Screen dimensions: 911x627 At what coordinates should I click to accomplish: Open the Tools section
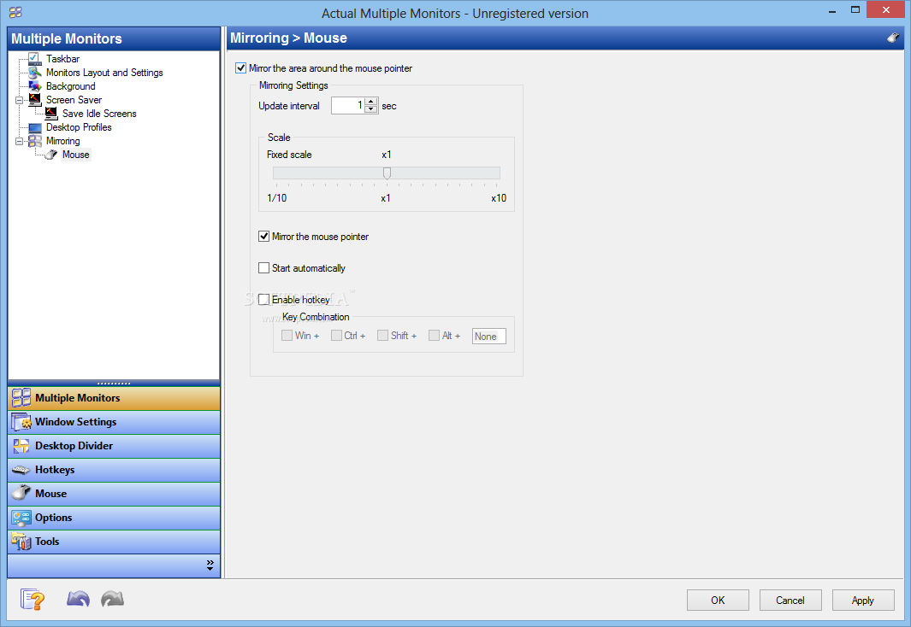coord(114,542)
